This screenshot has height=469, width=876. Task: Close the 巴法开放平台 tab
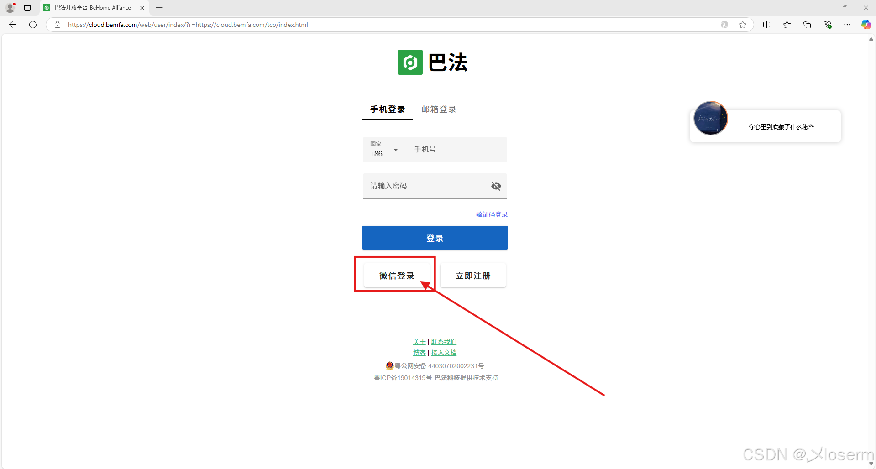(142, 8)
